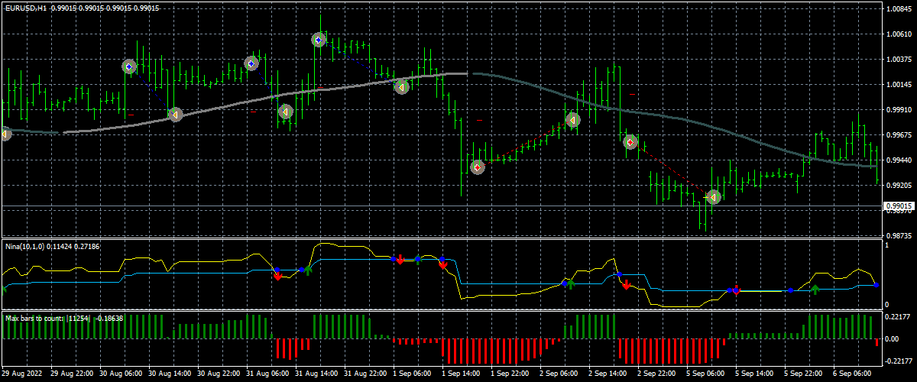This screenshot has width=917, height=382.
Task: Select the light gray rising moving average line
Action: (x=229, y=104)
